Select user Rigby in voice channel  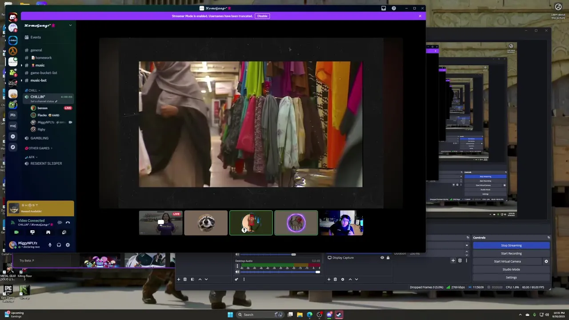click(x=51, y=129)
